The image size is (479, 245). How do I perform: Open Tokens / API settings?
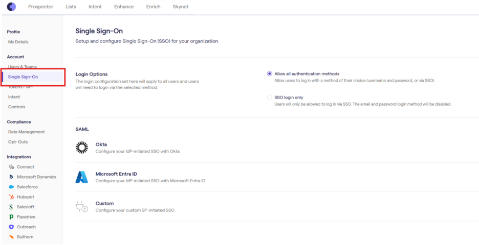pos(20,87)
